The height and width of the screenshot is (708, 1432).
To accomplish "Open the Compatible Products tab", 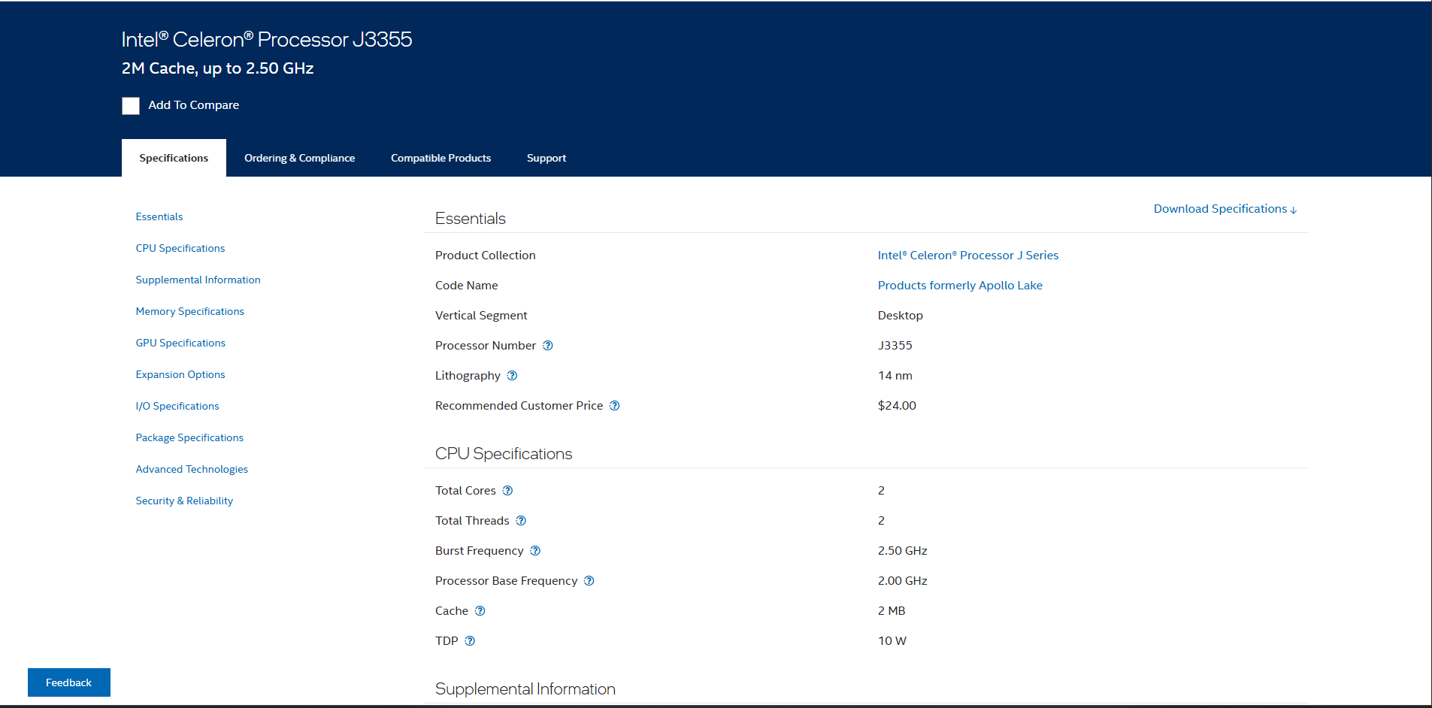I will (x=440, y=158).
